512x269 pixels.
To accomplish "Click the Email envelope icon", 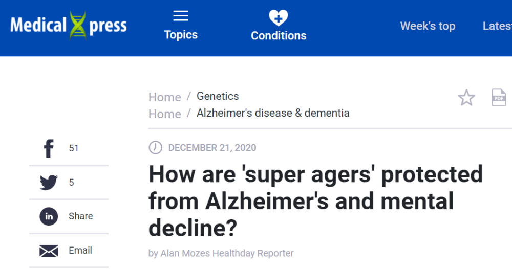I will click(49, 251).
